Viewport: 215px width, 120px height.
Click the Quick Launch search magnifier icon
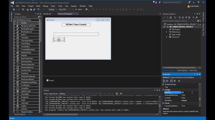pos(189,2)
